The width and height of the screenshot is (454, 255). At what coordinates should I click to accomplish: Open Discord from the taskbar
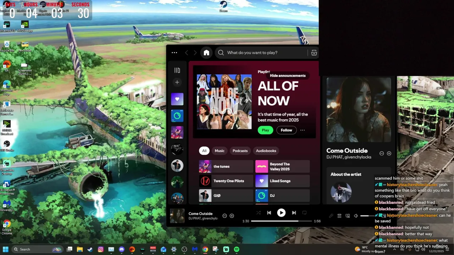click(x=122, y=249)
